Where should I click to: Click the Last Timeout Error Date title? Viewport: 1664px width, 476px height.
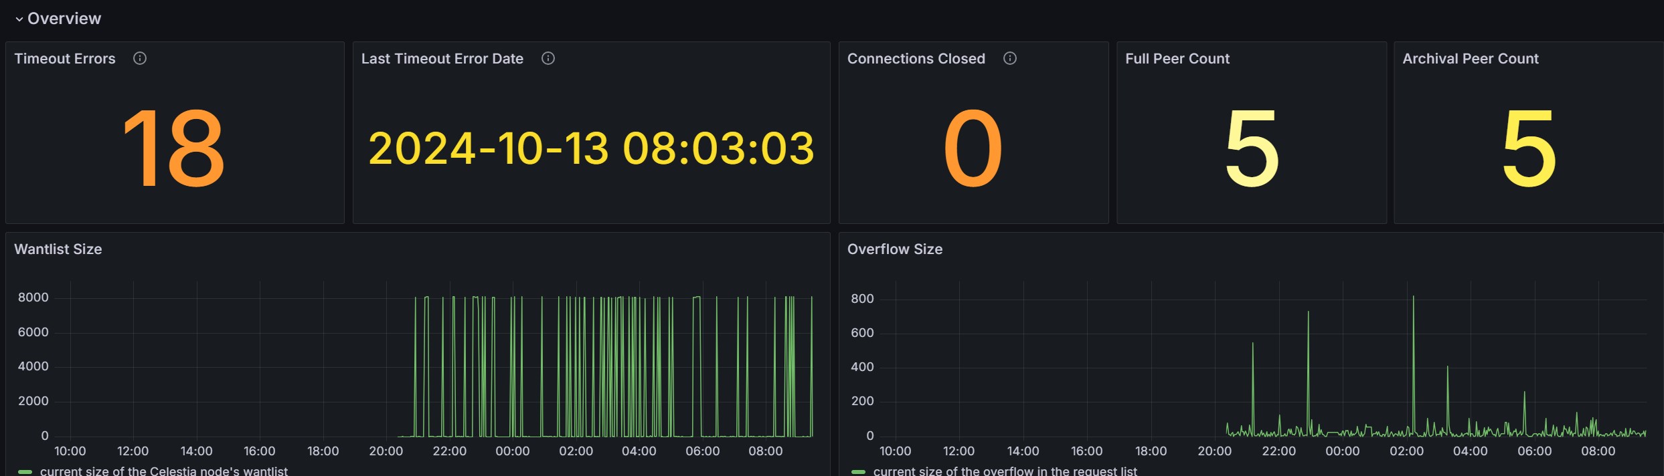click(442, 59)
